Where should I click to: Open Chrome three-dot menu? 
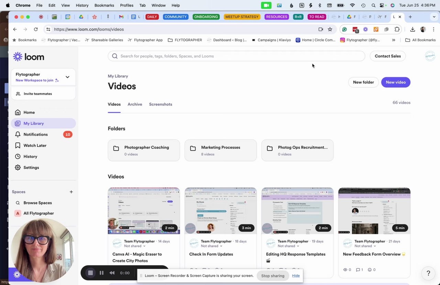pyautogui.click(x=433, y=29)
